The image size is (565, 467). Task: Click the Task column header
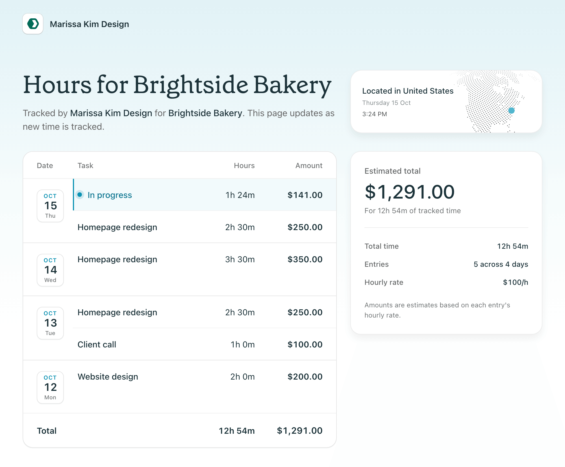[85, 166]
